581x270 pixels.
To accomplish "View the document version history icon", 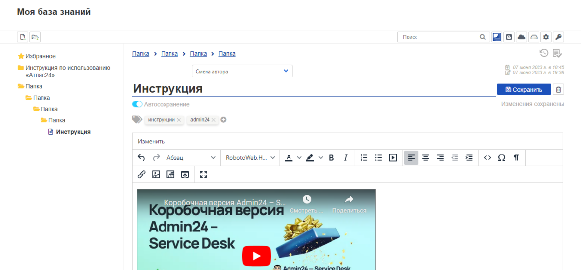I will tap(544, 53).
